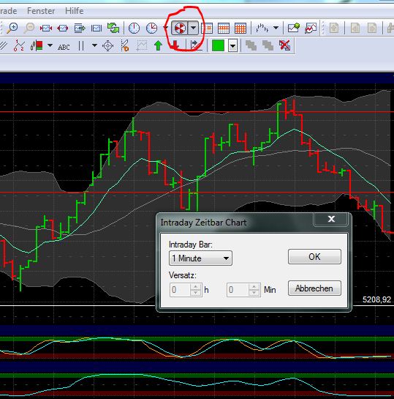Open the Fenster menu
Image resolution: width=394 pixels, height=399 pixels.
(x=41, y=11)
